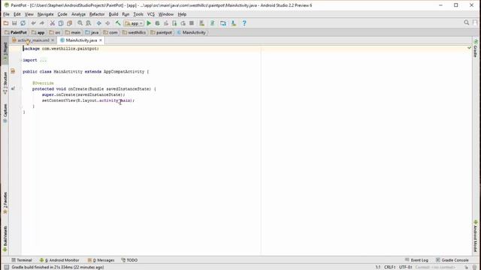Open the Event Log panel
Viewport: 481px width, 270px height.
(x=416, y=260)
